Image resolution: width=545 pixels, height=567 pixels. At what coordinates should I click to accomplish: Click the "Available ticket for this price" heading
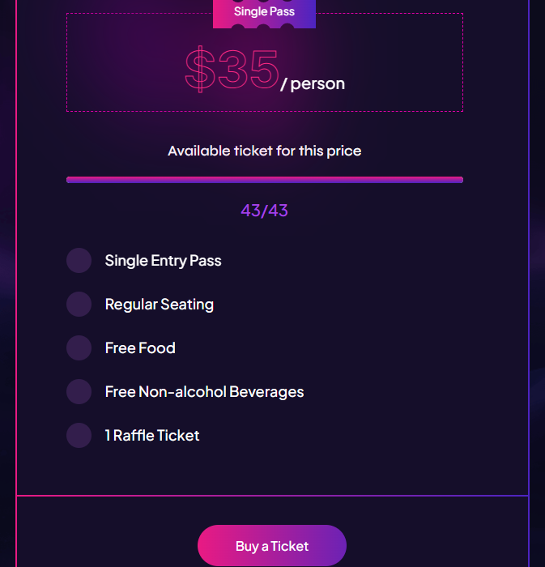[x=264, y=151]
